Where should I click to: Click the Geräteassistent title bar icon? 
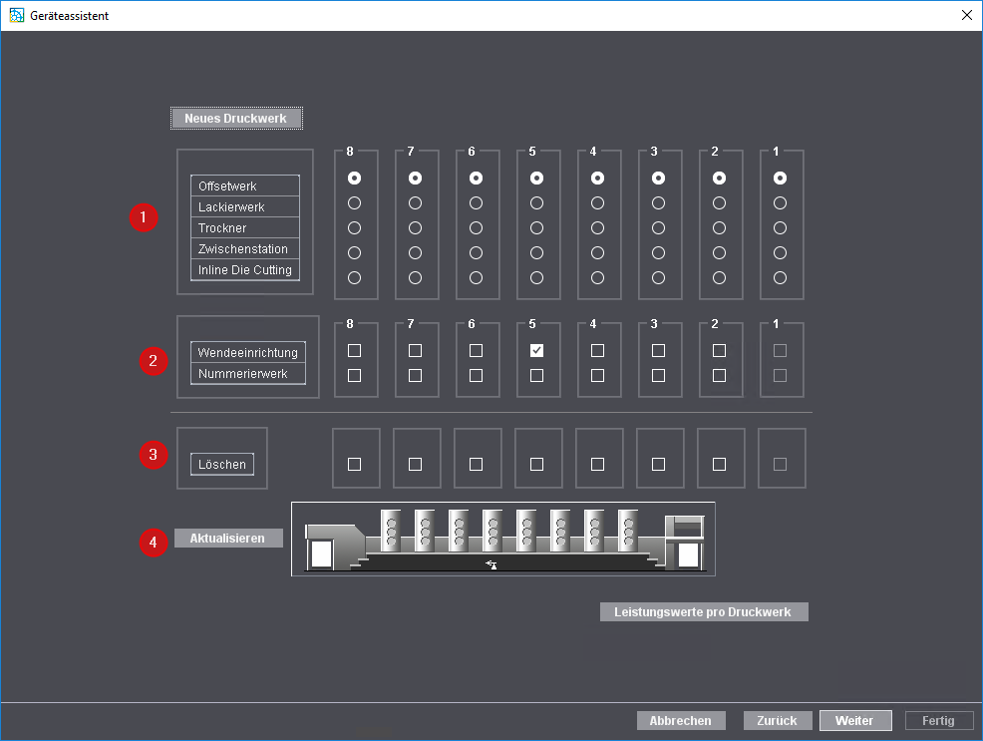tap(17, 15)
